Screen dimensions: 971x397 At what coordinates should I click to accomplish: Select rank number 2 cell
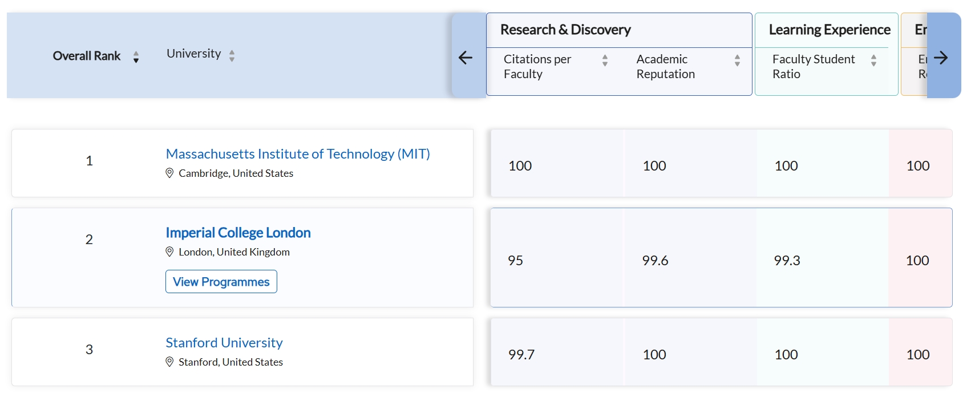click(x=90, y=240)
